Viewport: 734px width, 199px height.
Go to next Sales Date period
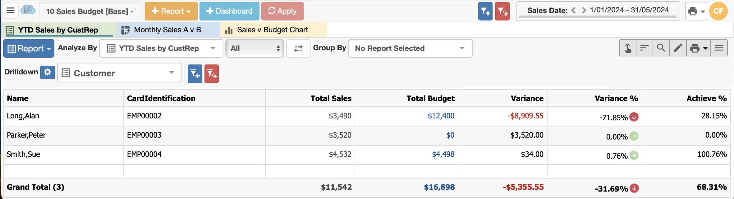[x=584, y=10]
